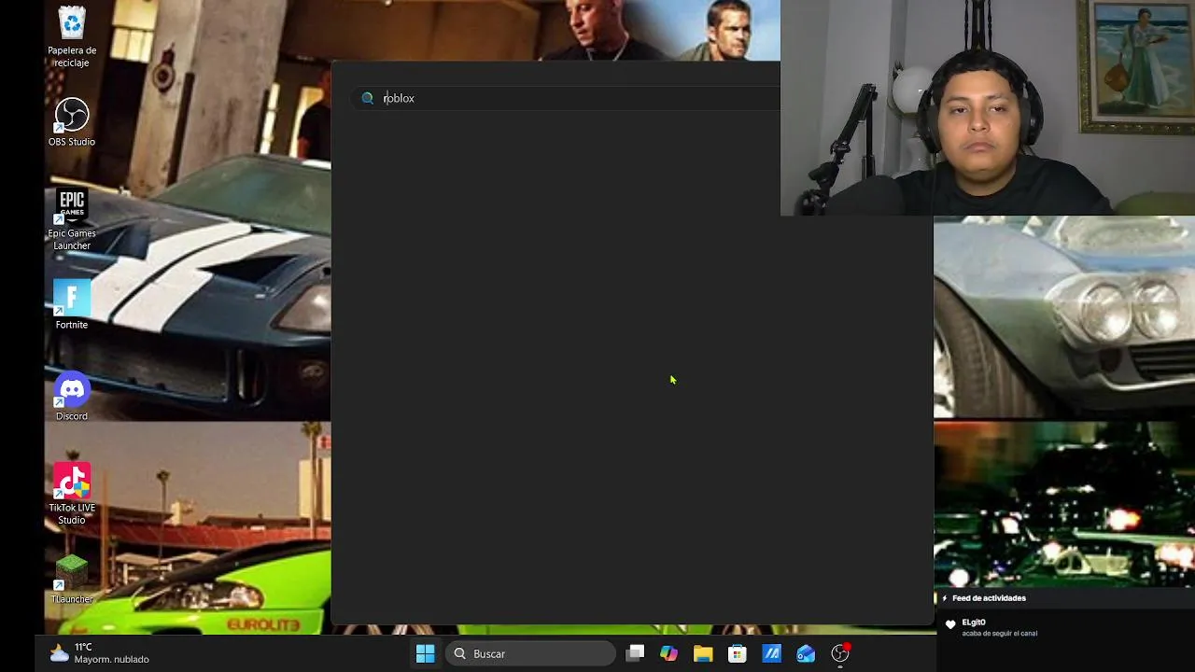The image size is (1195, 672).
Task: Open File Explorer from the taskbar
Action: 703,653
